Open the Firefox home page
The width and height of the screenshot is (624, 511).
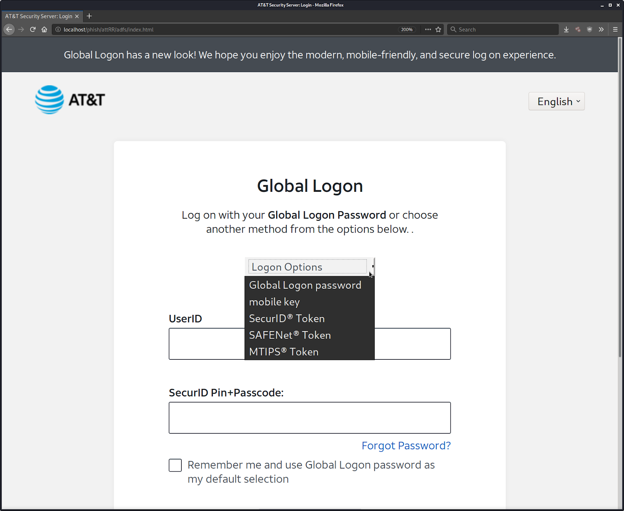point(44,29)
